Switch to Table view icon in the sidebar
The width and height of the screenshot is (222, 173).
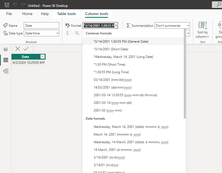coord(6,60)
